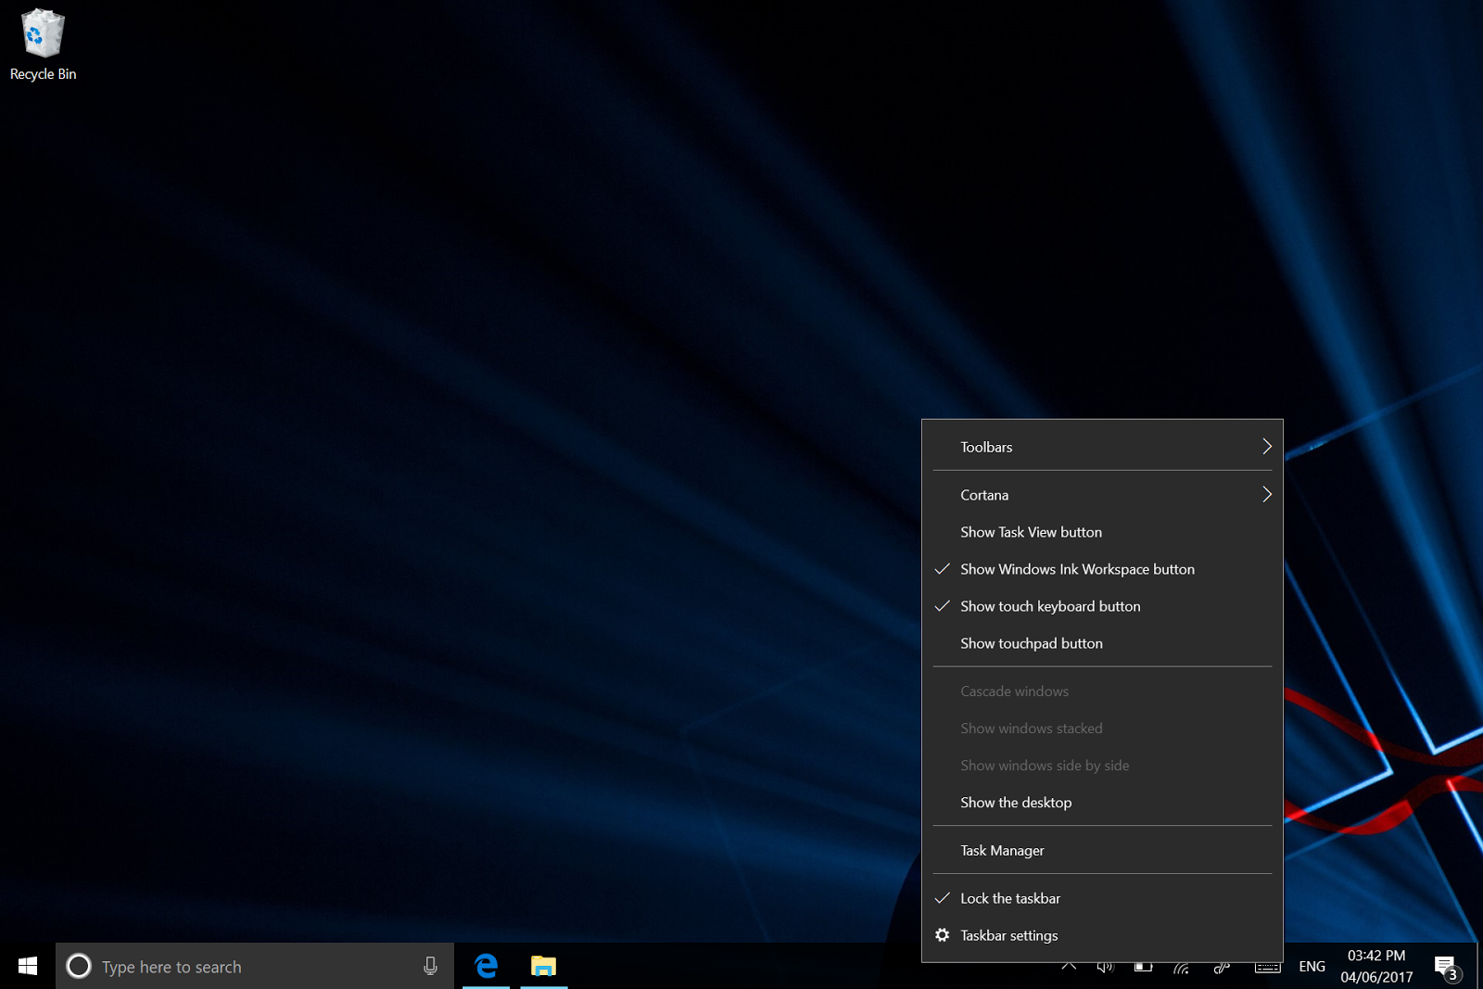
Task: Click Show the desktop option
Action: pos(1016,803)
